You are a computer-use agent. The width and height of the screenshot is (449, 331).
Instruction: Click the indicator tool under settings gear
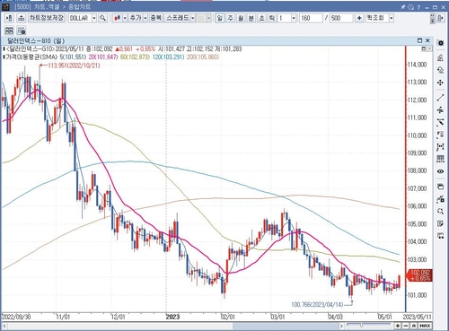point(440,57)
